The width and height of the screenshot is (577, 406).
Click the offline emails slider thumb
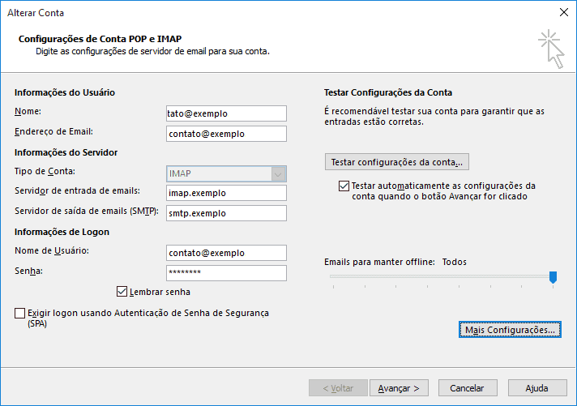click(x=553, y=277)
